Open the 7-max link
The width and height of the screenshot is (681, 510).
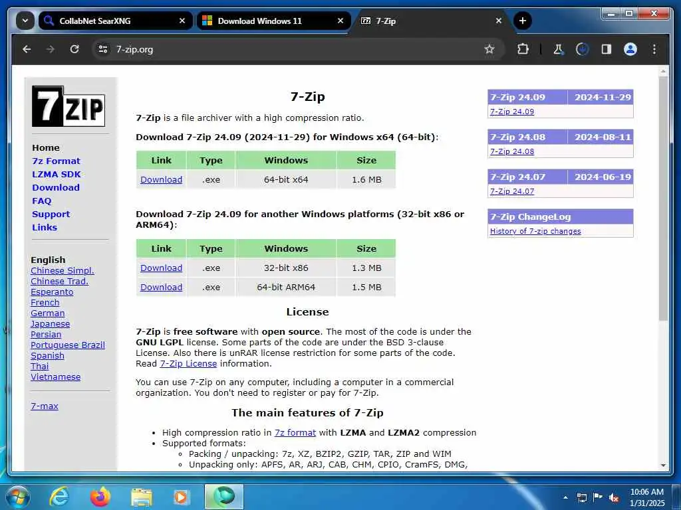(45, 406)
